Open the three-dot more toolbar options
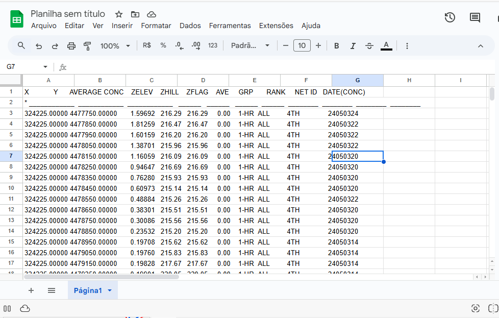This screenshot has height=318, width=499. [407, 46]
